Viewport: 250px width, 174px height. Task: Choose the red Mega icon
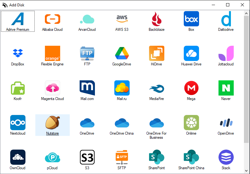(191, 88)
